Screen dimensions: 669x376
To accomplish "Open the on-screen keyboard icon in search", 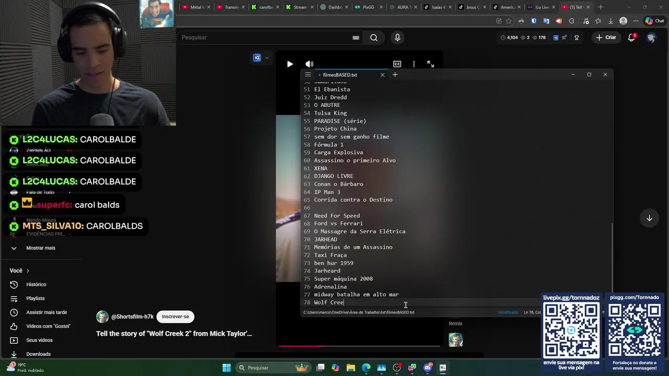I will click(x=356, y=38).
